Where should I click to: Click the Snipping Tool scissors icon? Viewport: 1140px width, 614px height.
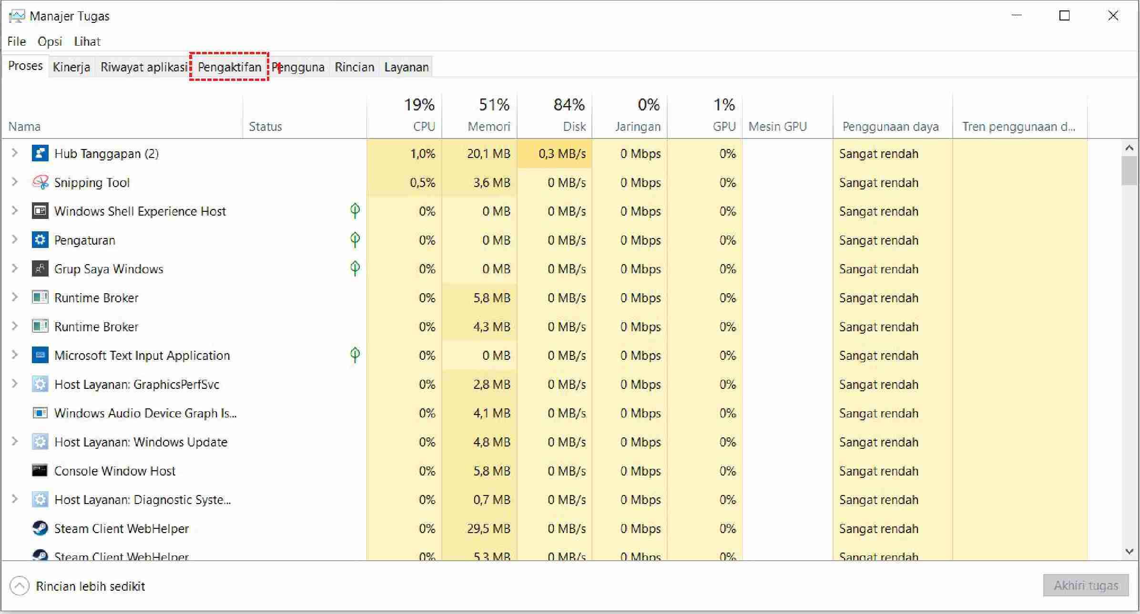(40, 182)
